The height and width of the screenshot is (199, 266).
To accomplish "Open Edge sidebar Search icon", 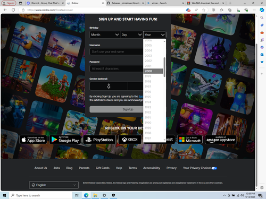I will click(262, 18).
